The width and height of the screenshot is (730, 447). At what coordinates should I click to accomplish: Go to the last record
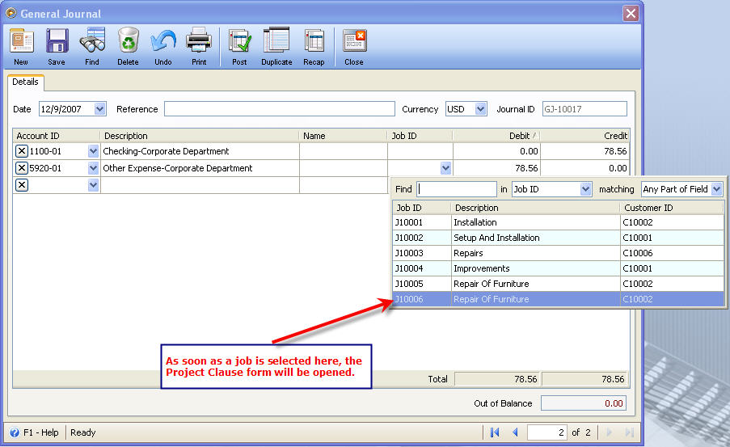click(x=630, y=432)
